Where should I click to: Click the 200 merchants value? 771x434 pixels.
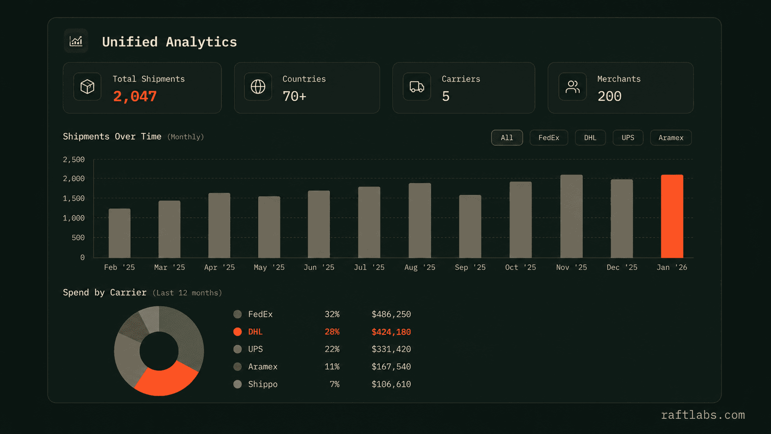click(609, 96)
